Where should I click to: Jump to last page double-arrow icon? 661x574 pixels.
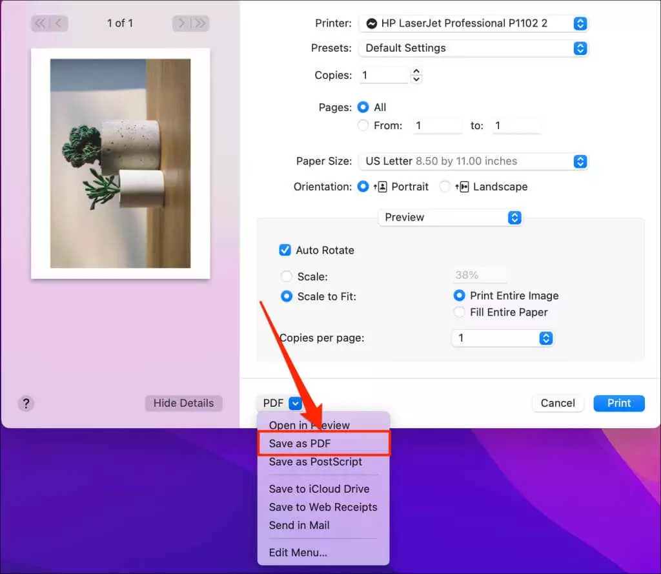[200, 23]
